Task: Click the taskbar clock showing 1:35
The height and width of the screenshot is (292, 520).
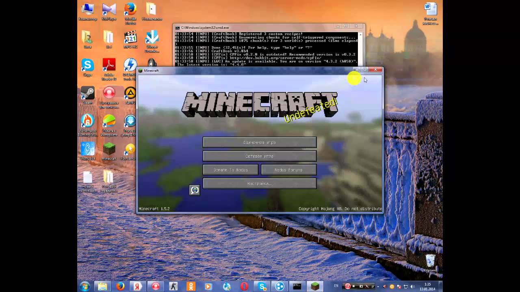Action: 427,286
